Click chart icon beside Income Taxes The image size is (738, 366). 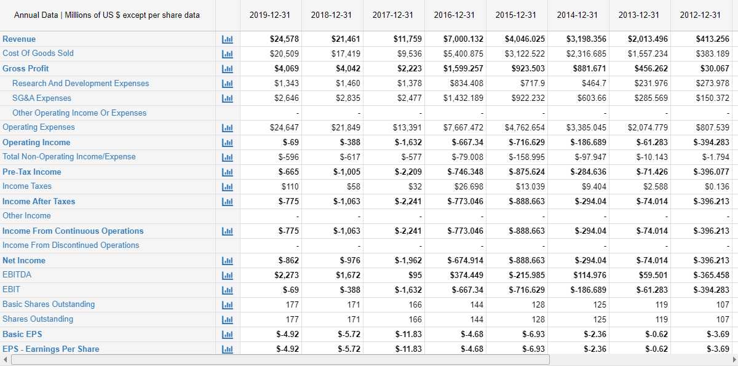(x=227, y=186)
